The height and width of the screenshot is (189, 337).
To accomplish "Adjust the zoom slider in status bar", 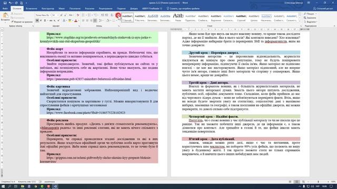I will pyautogui.click(x=318, y=182).
